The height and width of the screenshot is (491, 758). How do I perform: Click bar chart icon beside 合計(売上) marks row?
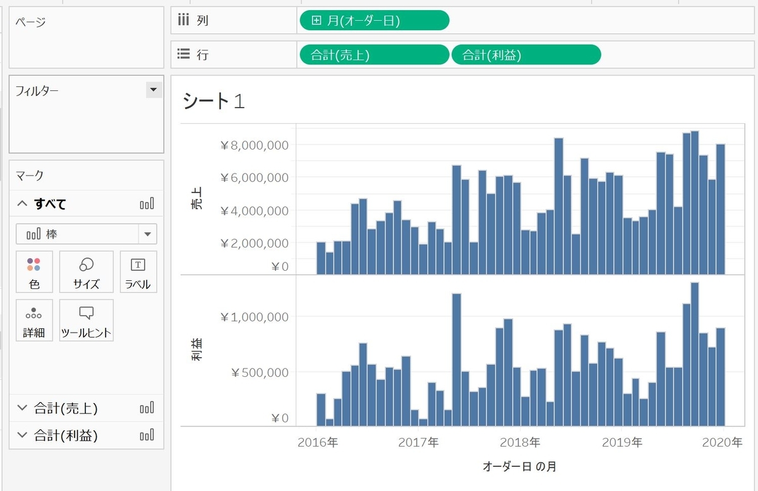pos(147,408)
